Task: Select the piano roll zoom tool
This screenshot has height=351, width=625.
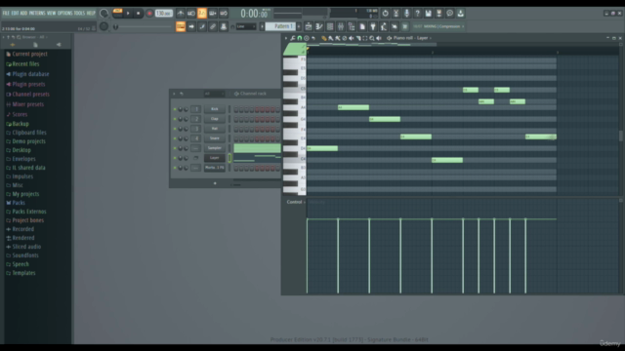Action: click(x=371, y=38)
